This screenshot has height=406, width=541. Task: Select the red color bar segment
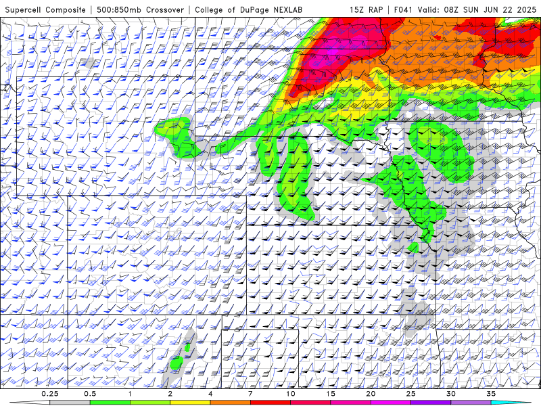270,403
